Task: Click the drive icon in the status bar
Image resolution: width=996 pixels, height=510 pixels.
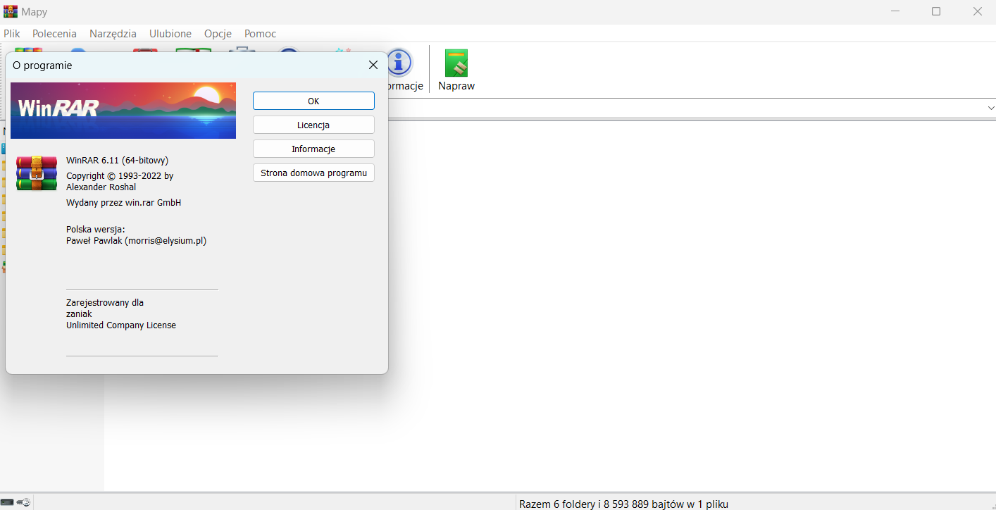Action: point(7,502)
